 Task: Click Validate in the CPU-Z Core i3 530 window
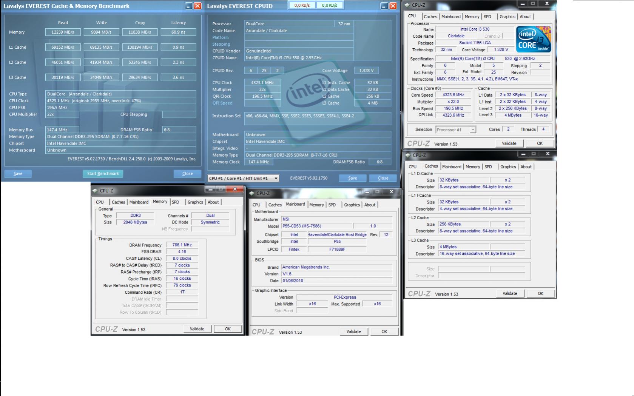pos(509,143)
